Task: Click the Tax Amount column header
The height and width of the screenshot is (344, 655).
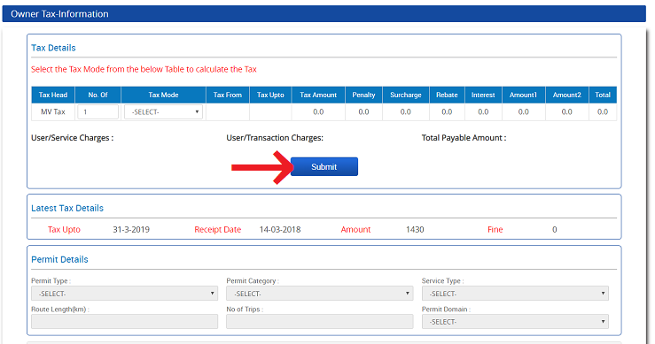Action: [318, 96]
